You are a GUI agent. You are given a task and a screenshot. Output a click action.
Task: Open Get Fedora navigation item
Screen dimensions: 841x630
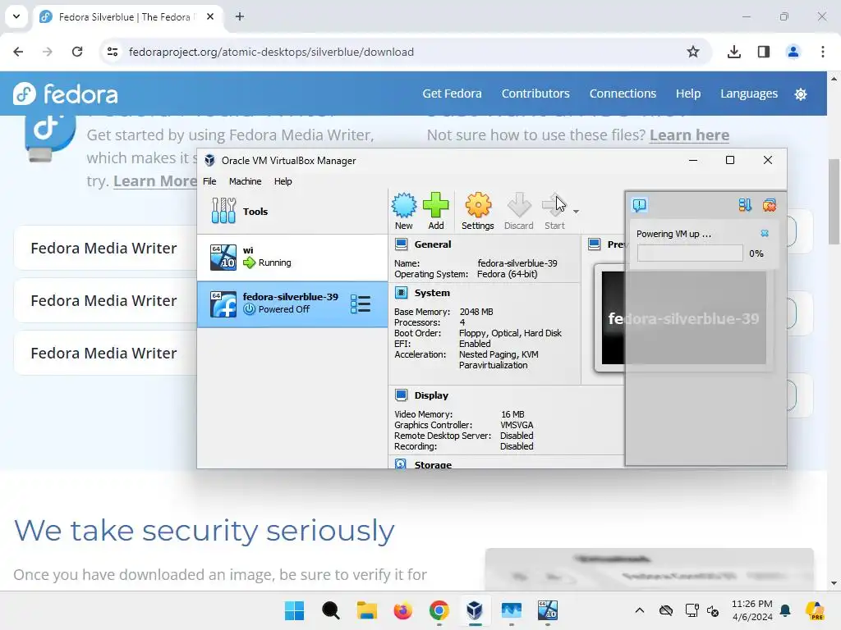click(x=452, y=94)
